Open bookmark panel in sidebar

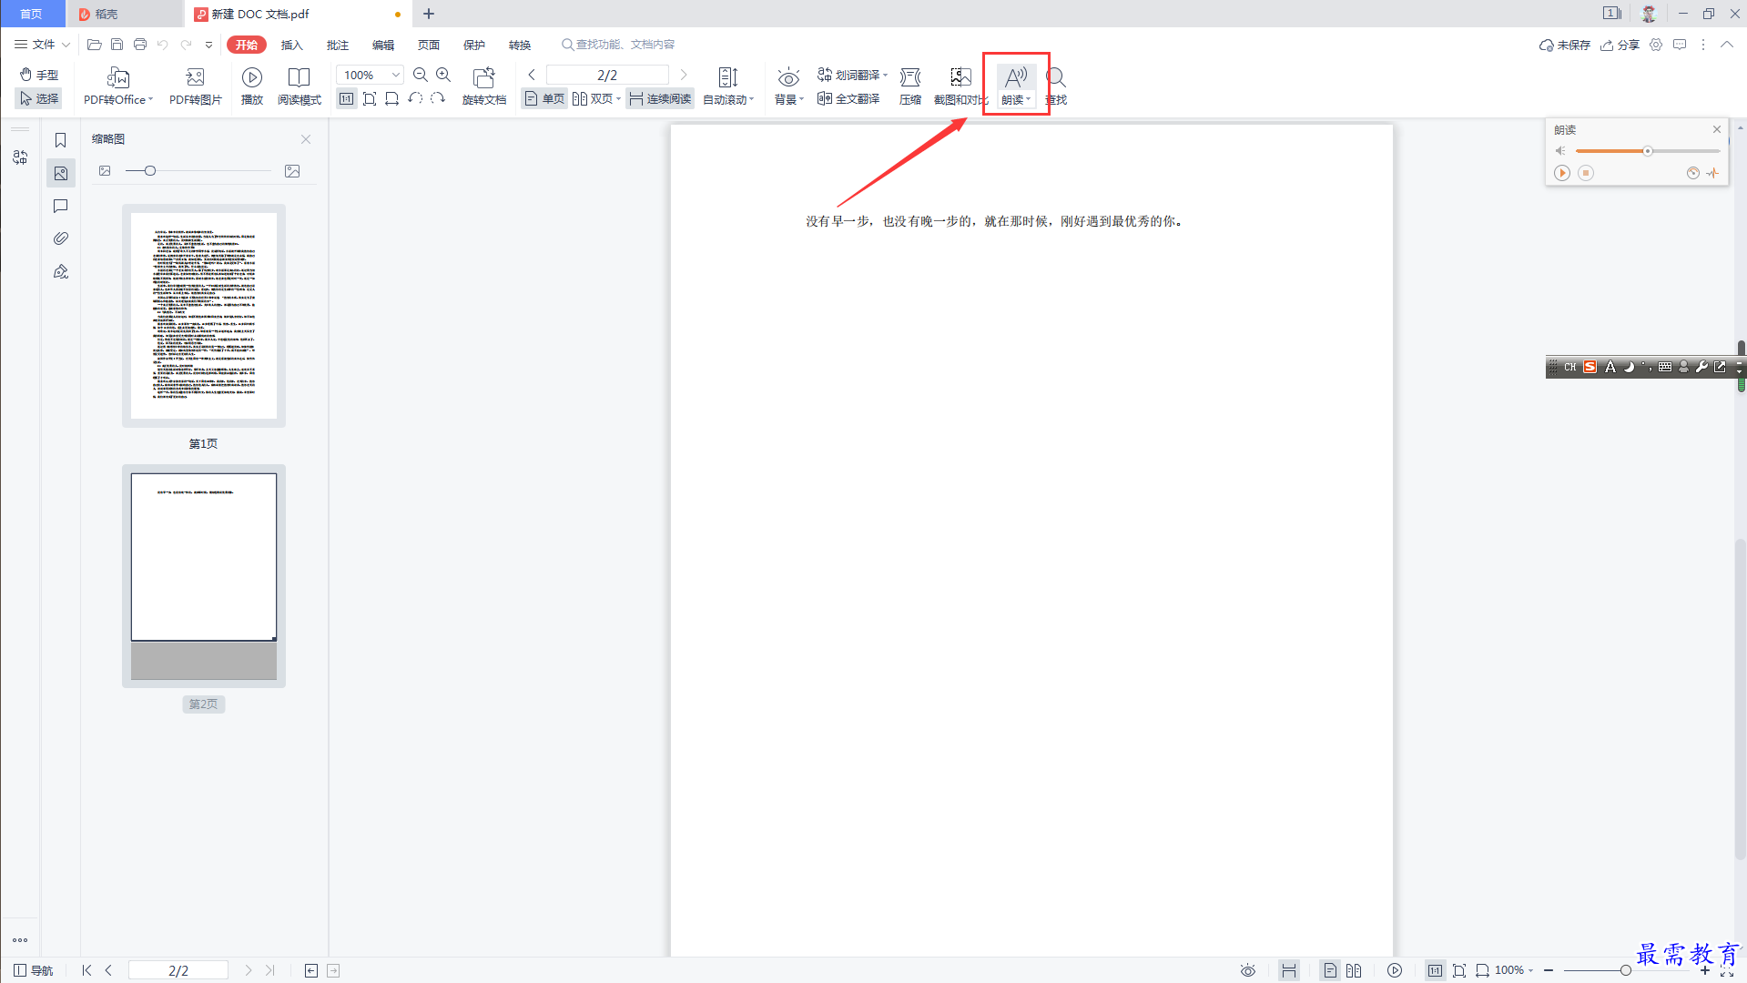tap(61, 140)
